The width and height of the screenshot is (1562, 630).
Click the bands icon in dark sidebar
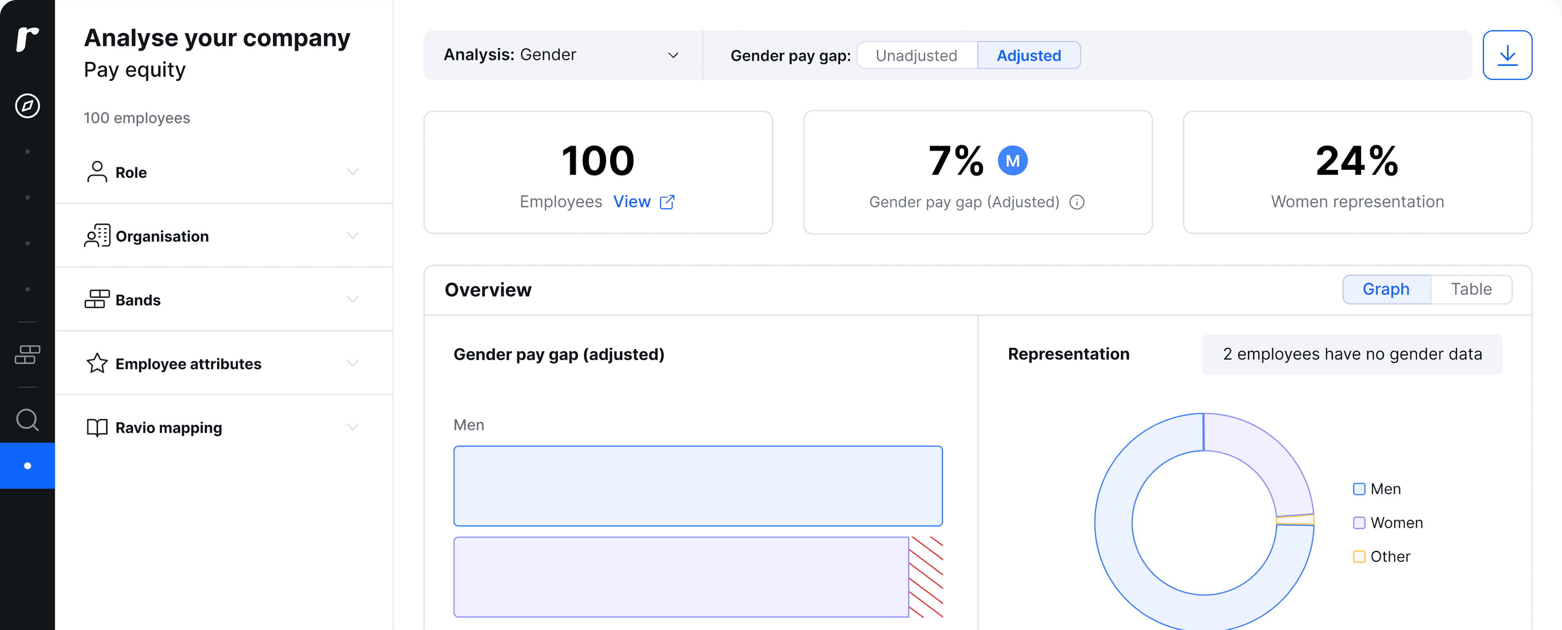click(27, 355)
